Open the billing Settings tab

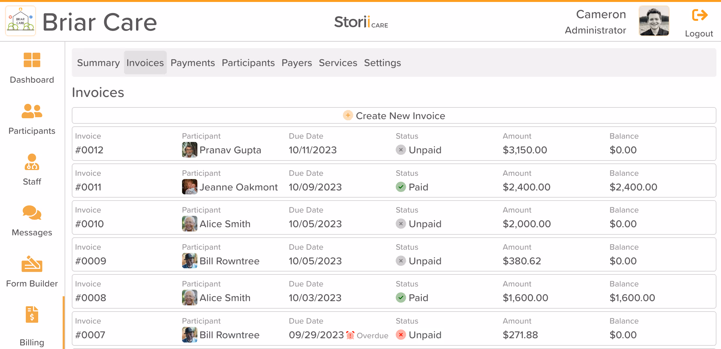pyautogui.click(x=382, y=63)
